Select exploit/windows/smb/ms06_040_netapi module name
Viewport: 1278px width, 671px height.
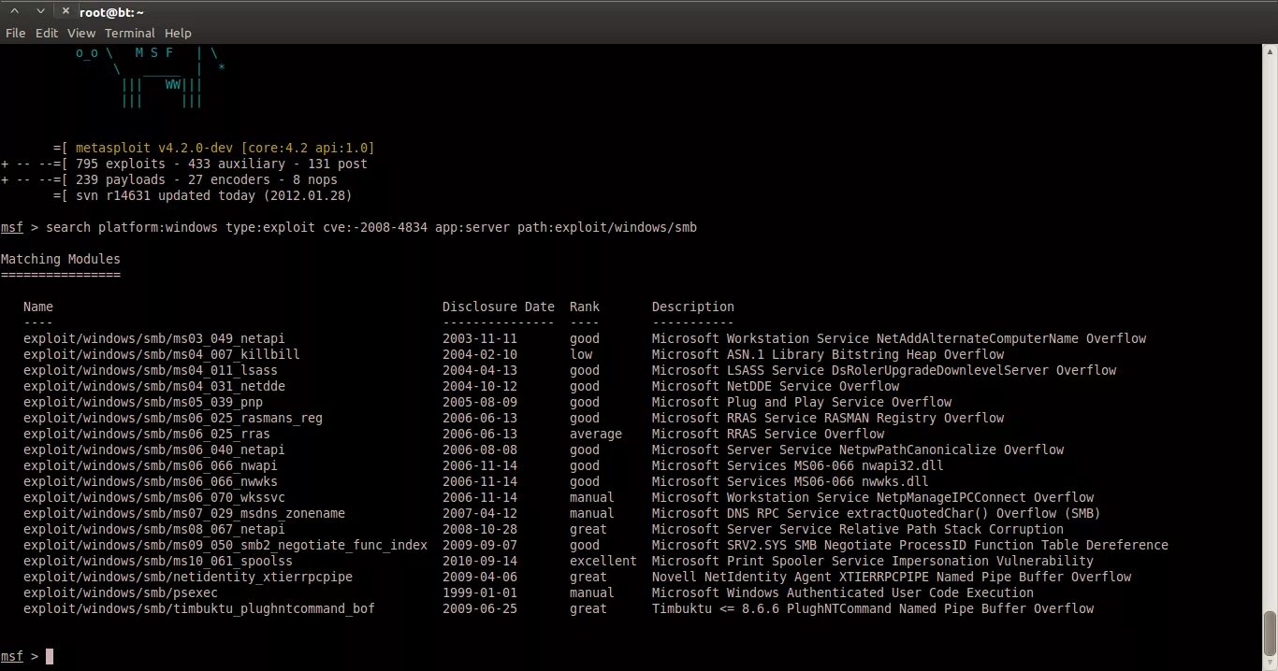[x=154, y=450]
